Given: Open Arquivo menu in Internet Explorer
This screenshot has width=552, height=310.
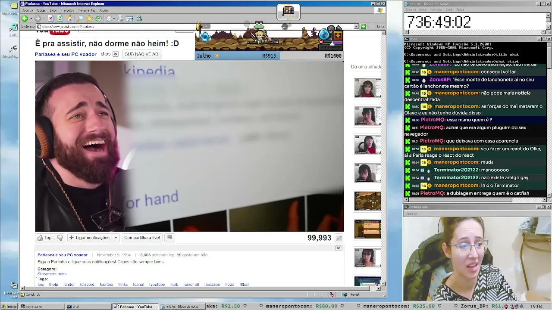Looking at the screenshot, I should [x=28, y=10].
